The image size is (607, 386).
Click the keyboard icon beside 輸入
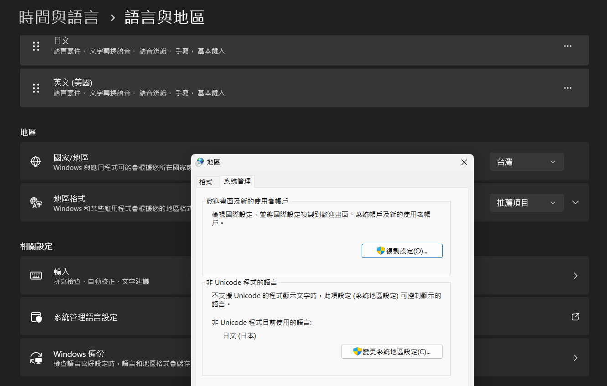[36, 276]
